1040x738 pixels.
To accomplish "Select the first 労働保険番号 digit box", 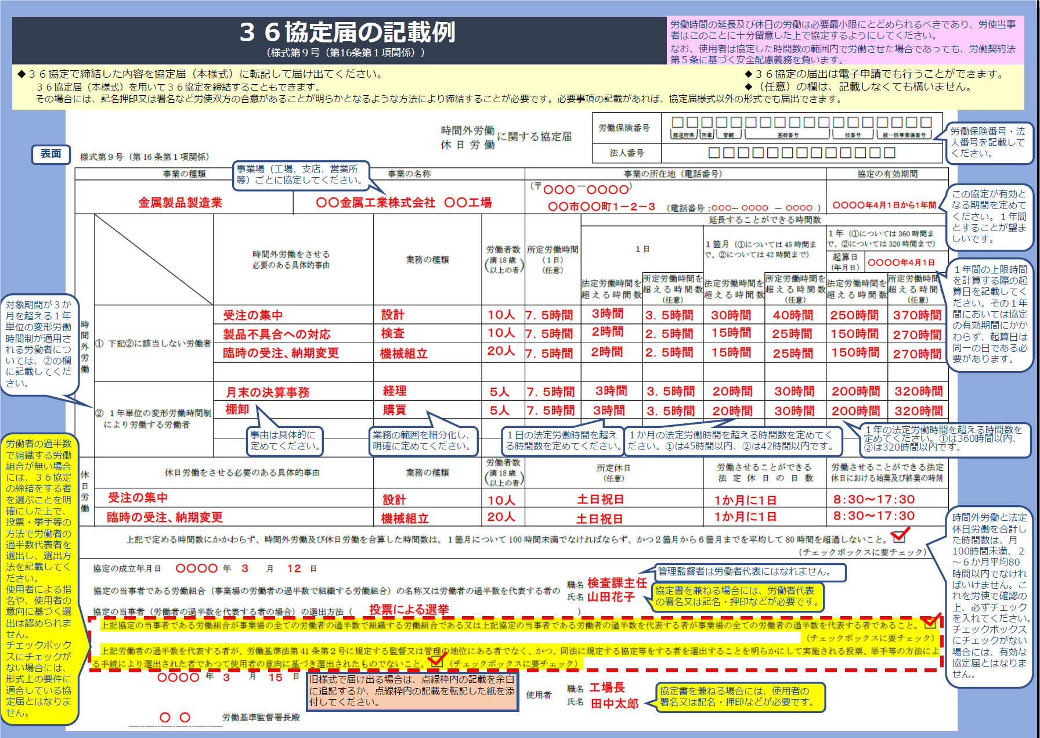I will [x=677, y=122].
